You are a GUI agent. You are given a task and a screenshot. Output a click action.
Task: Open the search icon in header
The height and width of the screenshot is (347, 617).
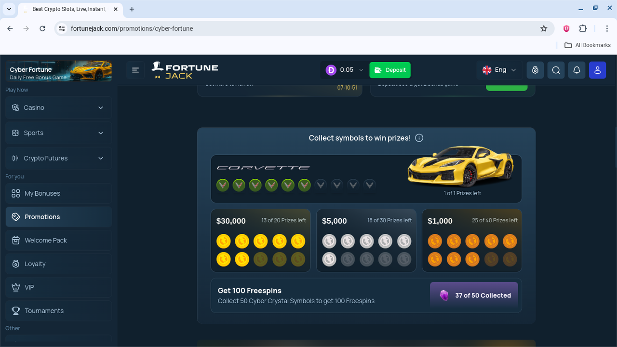click(556, 70)
